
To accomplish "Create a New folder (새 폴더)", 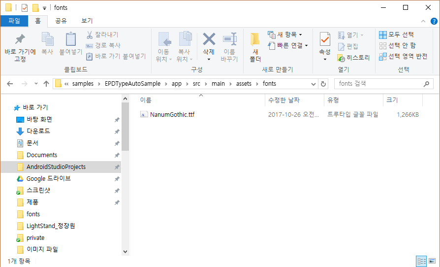I will (x=255, y=47).
